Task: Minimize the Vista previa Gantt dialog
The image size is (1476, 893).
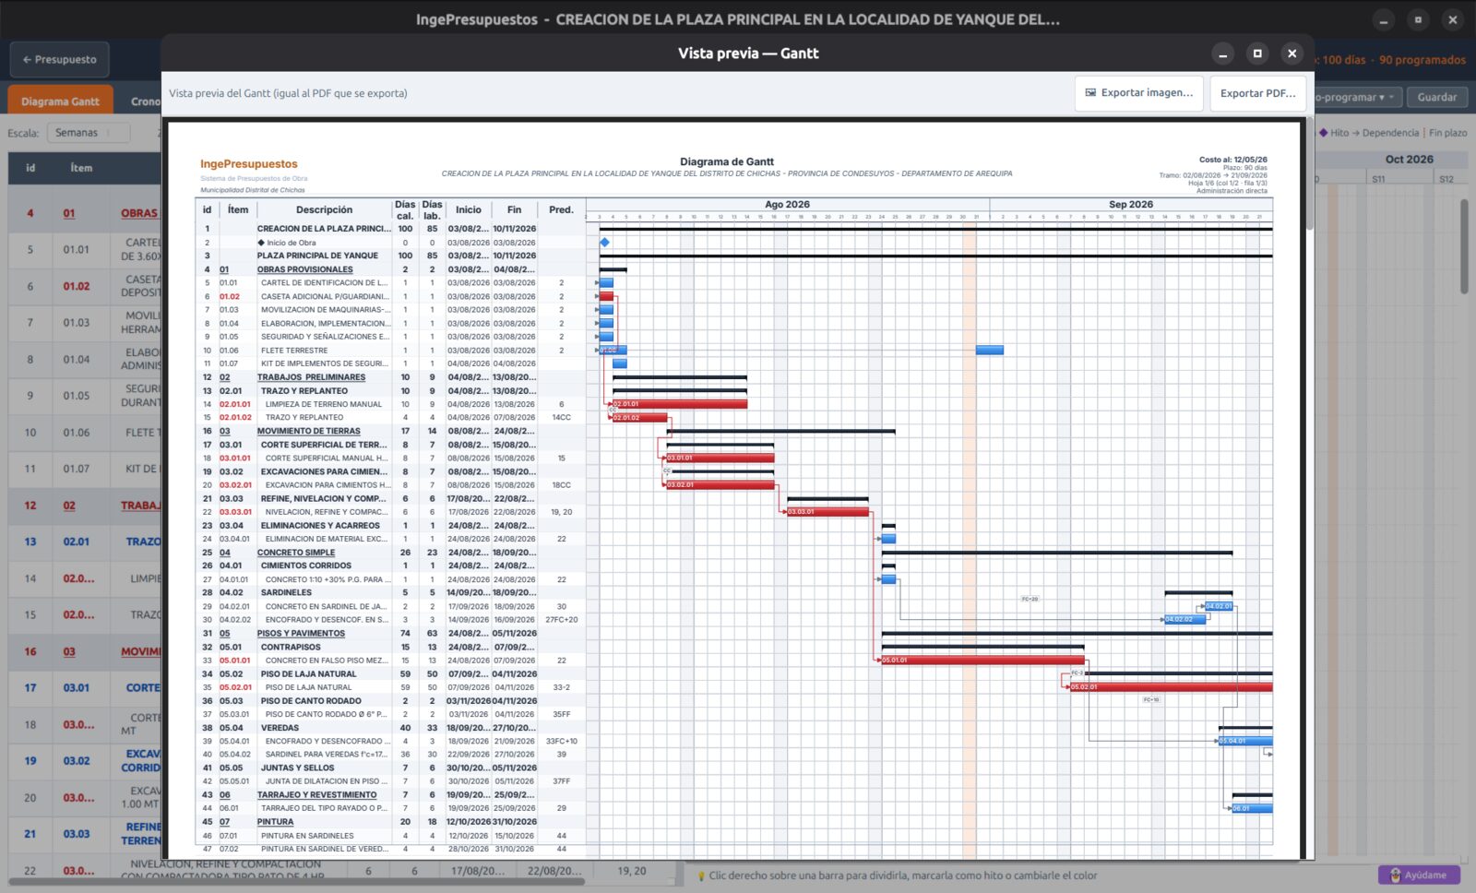Action: (1222, 54)
